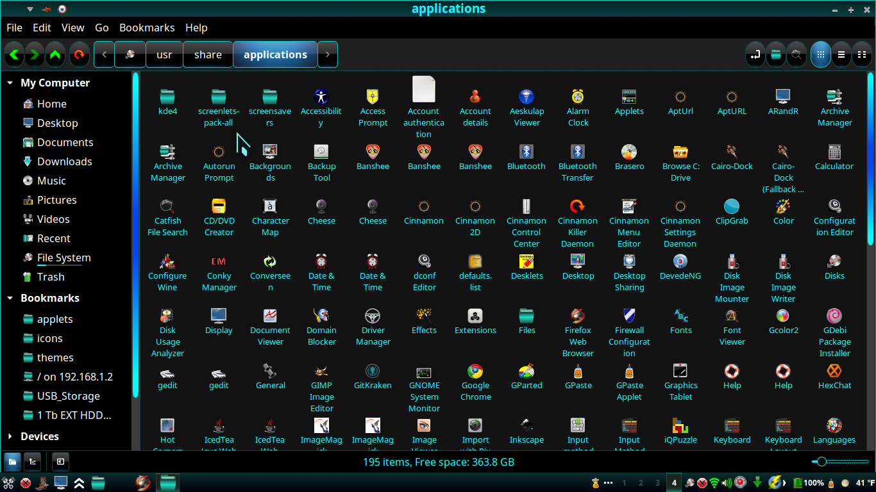Screen dimensions: 876x492
Task: Switch to icon view mode
Action: [x=821, y=54]
